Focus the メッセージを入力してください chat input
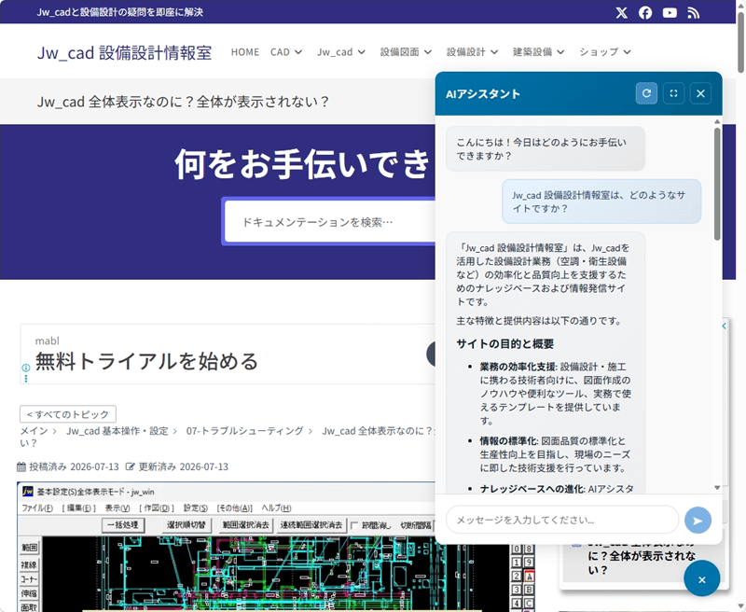Screen dimensions: 746x612 coord(562,521)
